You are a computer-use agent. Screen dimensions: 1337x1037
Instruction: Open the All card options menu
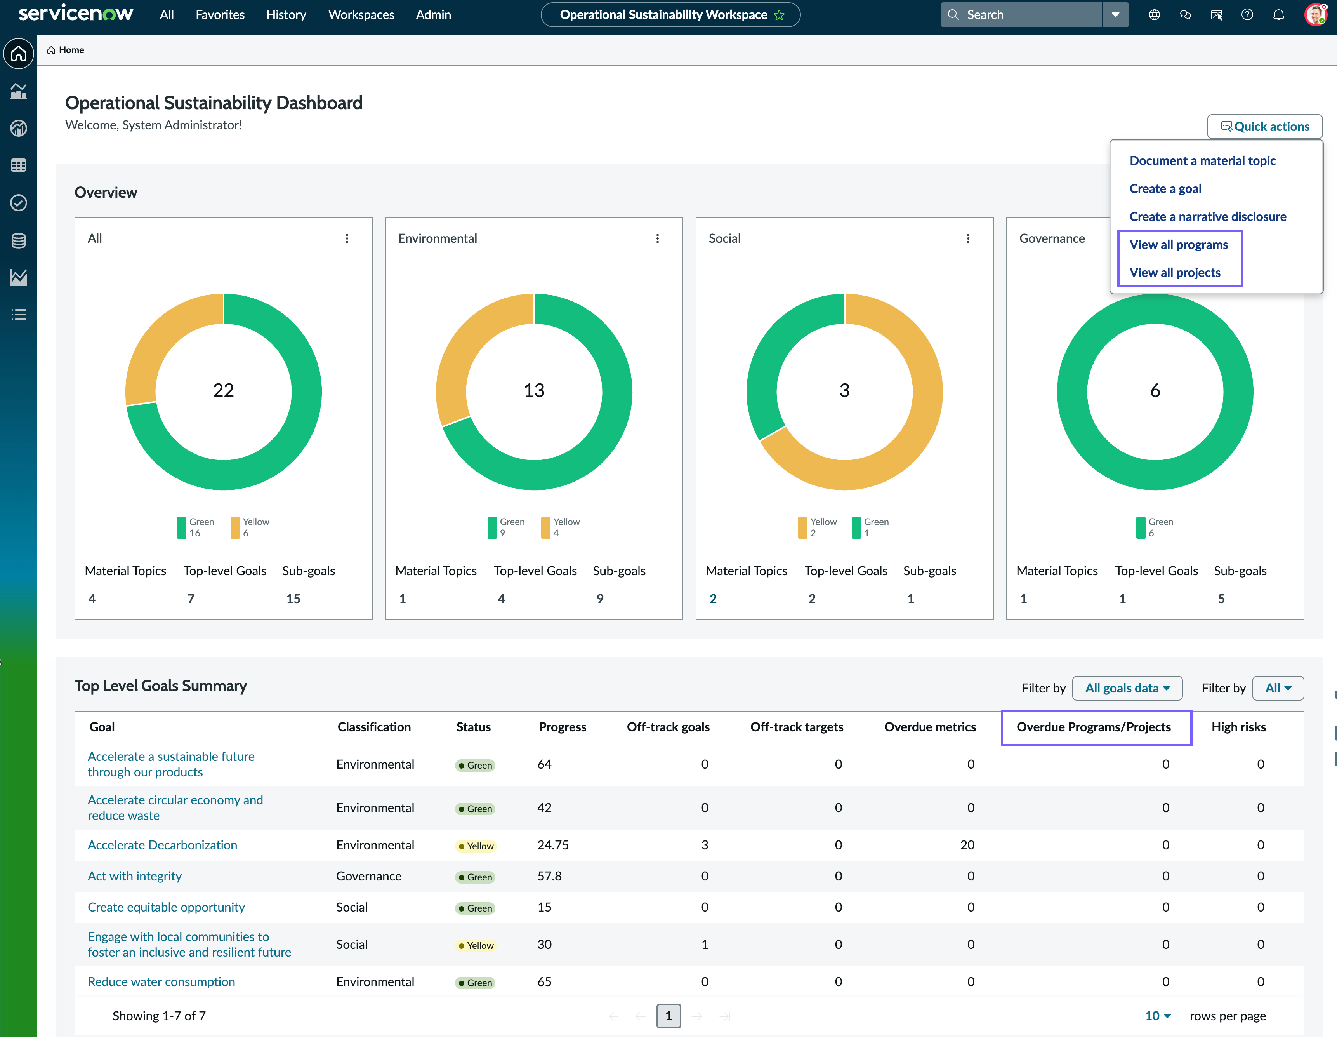coord(347,238)
